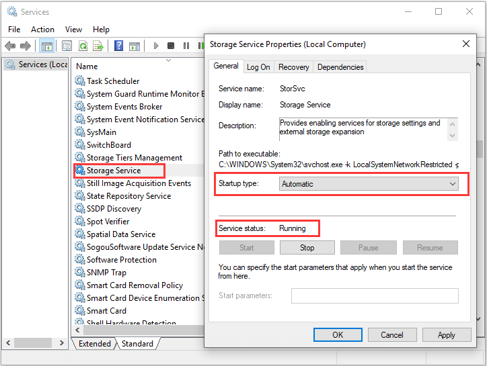Screen dimensions: 487x366
Task: Click the Back arrow toolbar icon
Action: pos(10,46)
